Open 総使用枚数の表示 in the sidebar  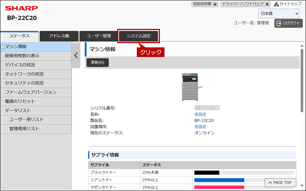coord(36,56)
